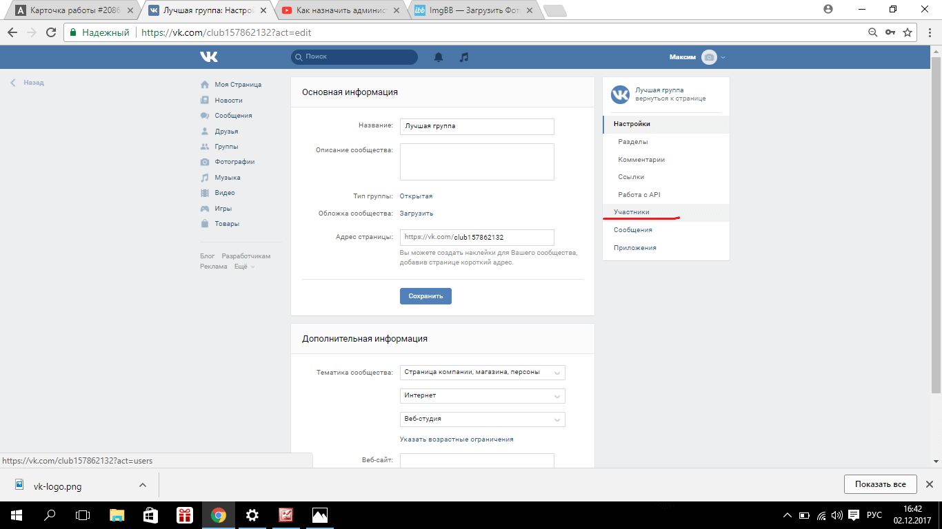This screenshot has width=942, height=529.
Task: Open Сообщения in group settings menu
Action: point(665,230)
